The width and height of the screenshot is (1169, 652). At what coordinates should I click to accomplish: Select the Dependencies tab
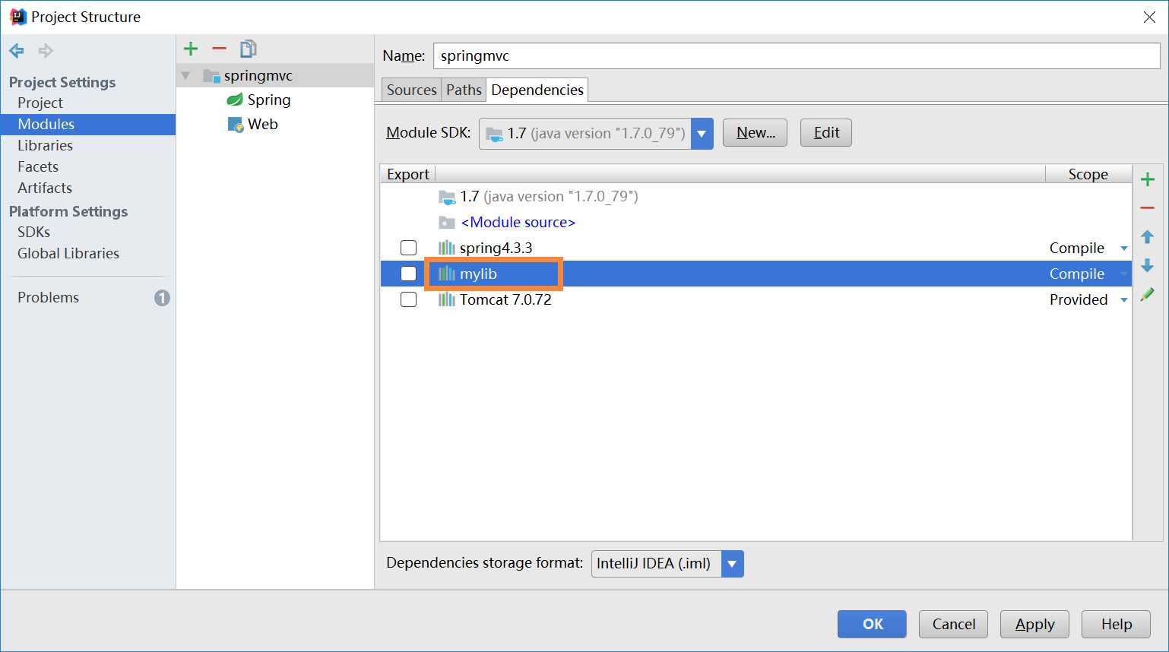tap(537, 90)
